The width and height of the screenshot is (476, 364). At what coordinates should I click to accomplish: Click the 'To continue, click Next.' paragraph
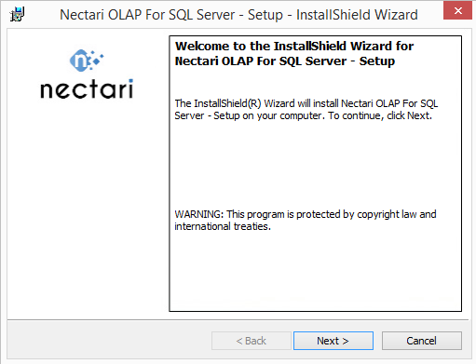coord(306,109)
